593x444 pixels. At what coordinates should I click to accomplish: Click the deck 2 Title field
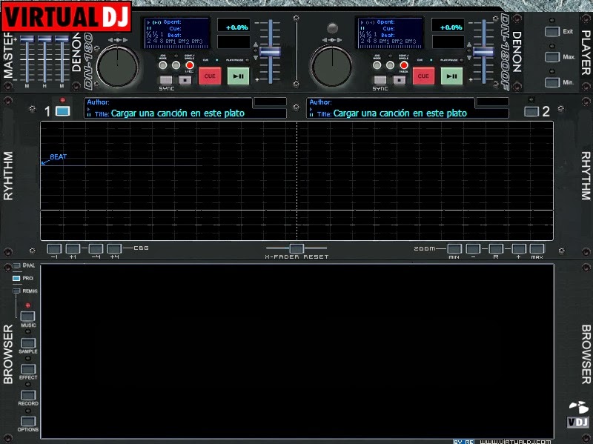(407, 113)
